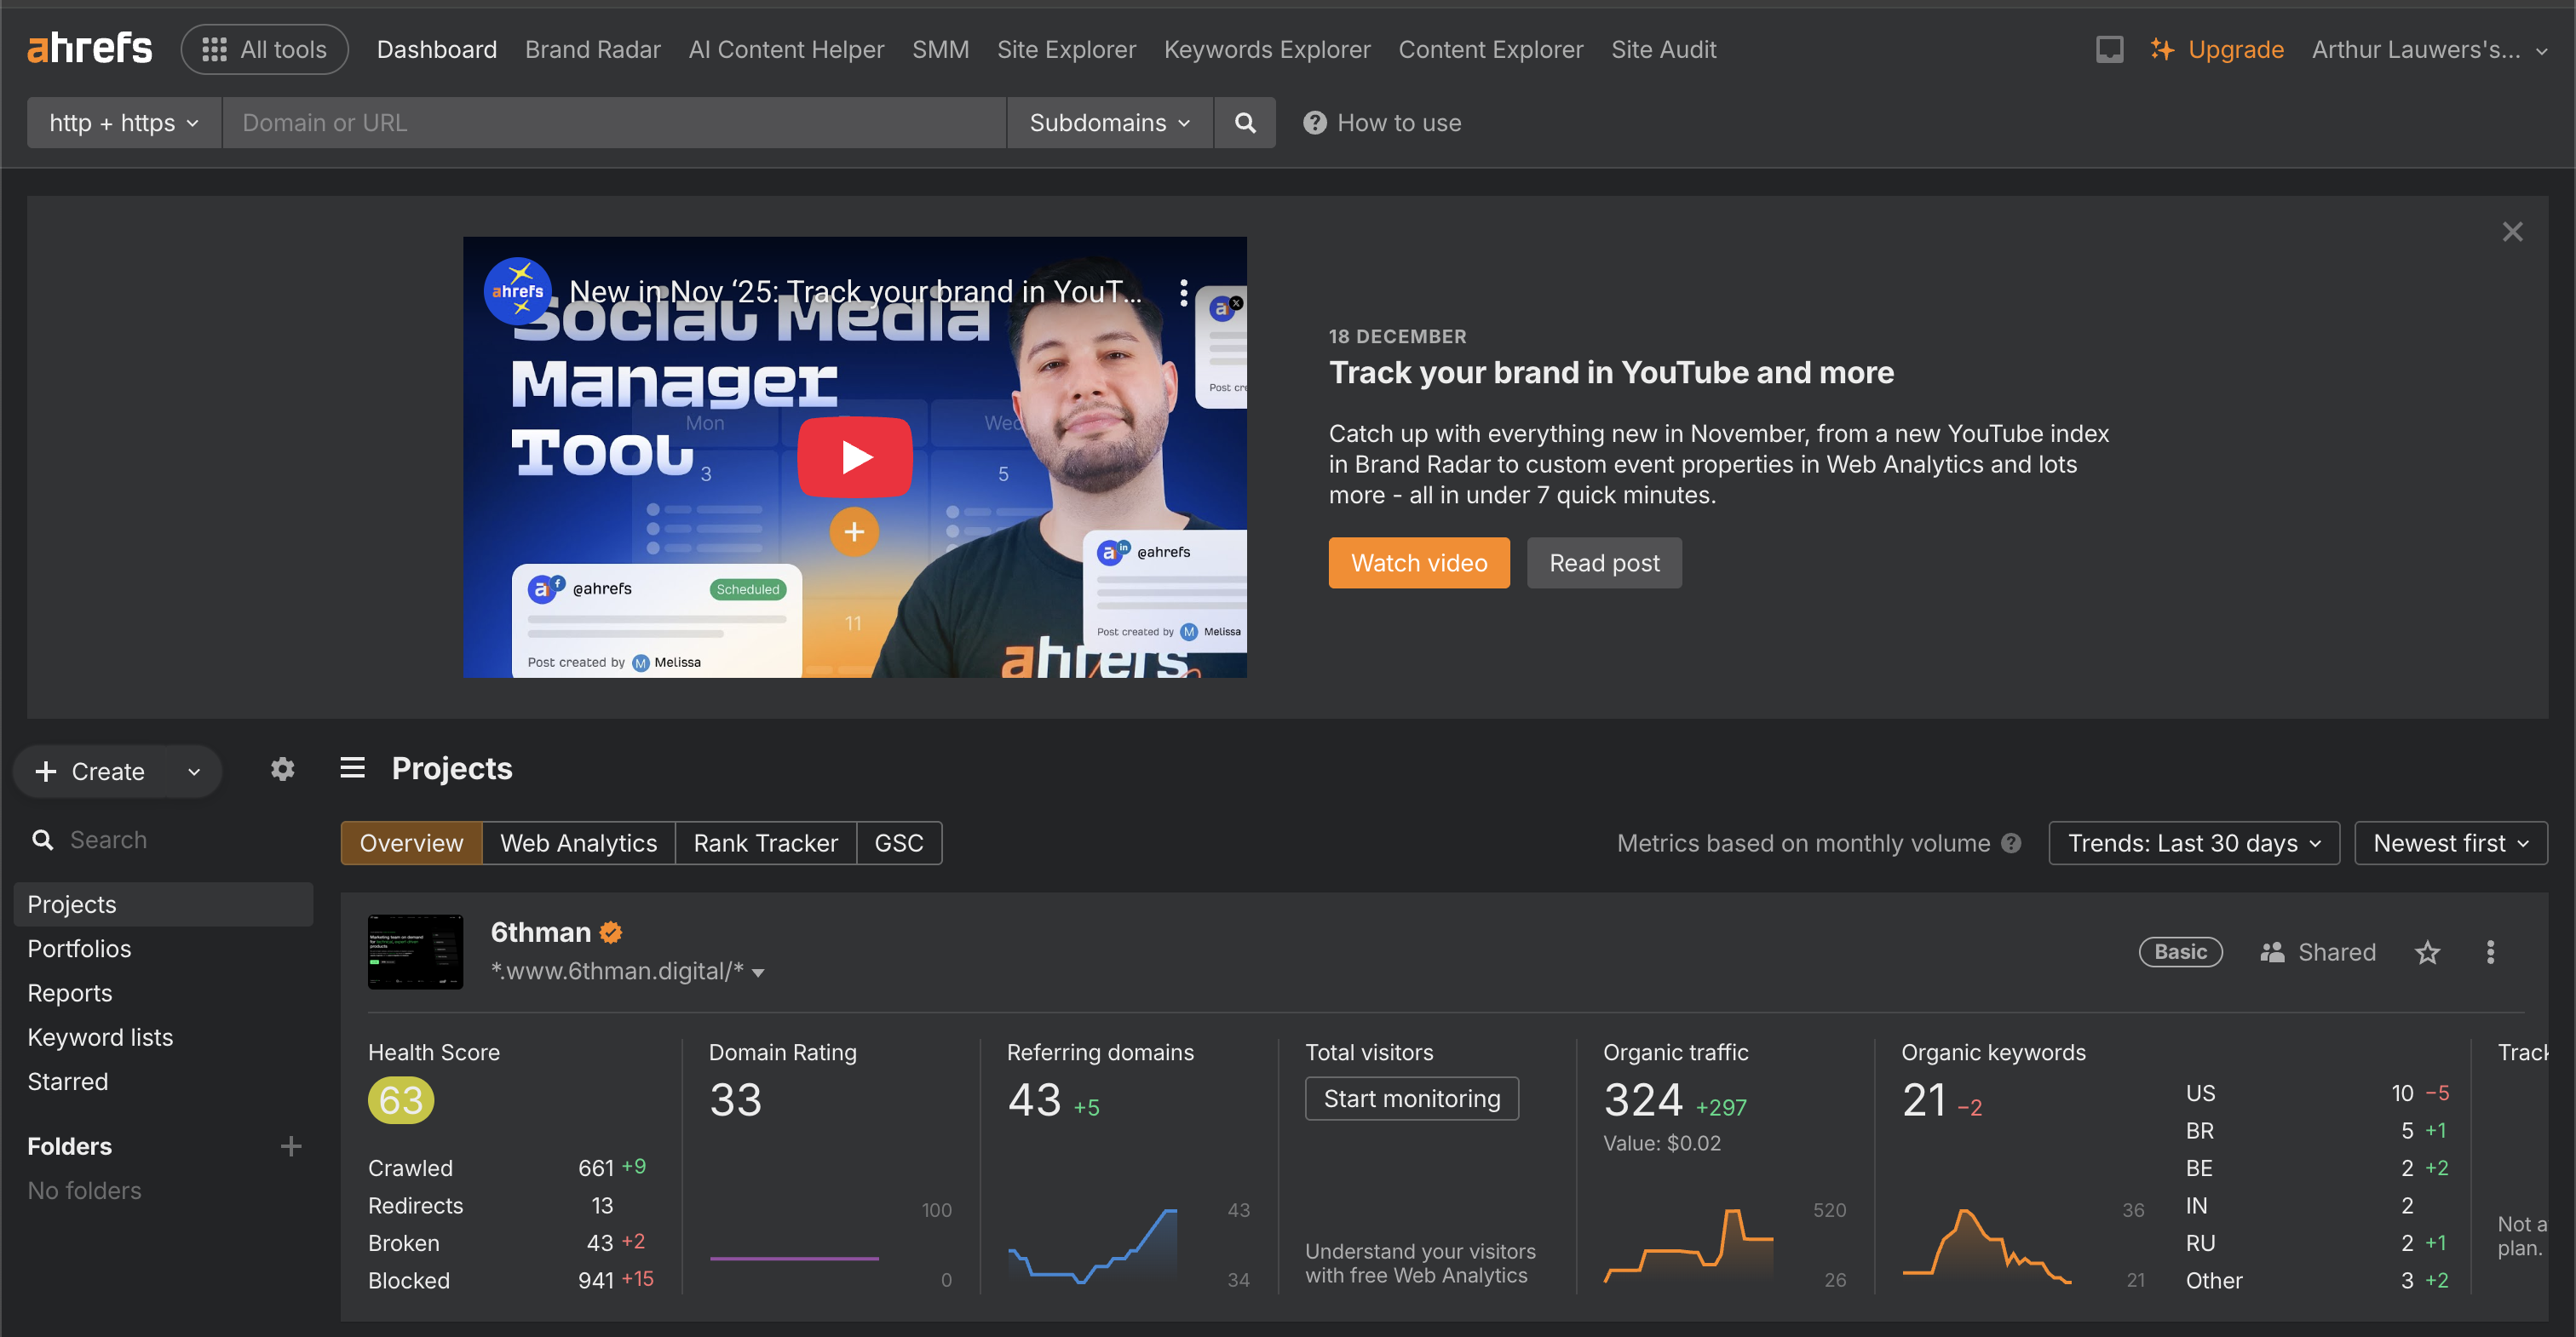Click the add folder plus icon
This screenshot has width=2576, height=1337.
click(291, 1146)
